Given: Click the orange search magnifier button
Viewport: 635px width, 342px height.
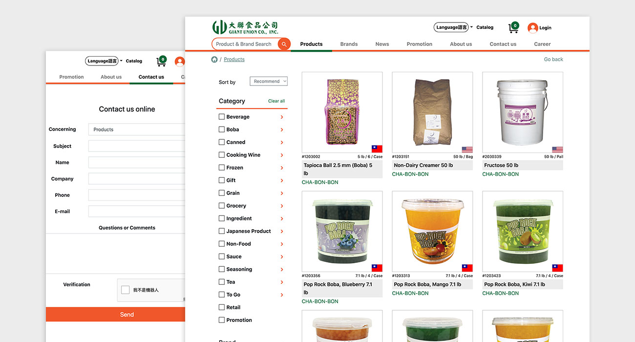Looking at the screenshot, I should pyautogui.click(x=284, y=44).
